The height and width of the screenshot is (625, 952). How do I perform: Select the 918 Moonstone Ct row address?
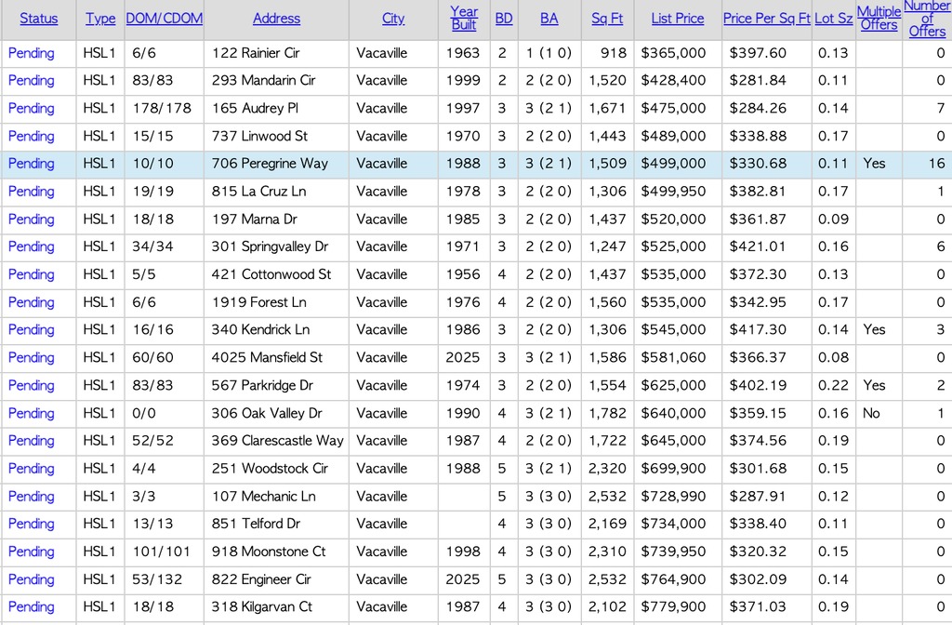tap(269, 552)
